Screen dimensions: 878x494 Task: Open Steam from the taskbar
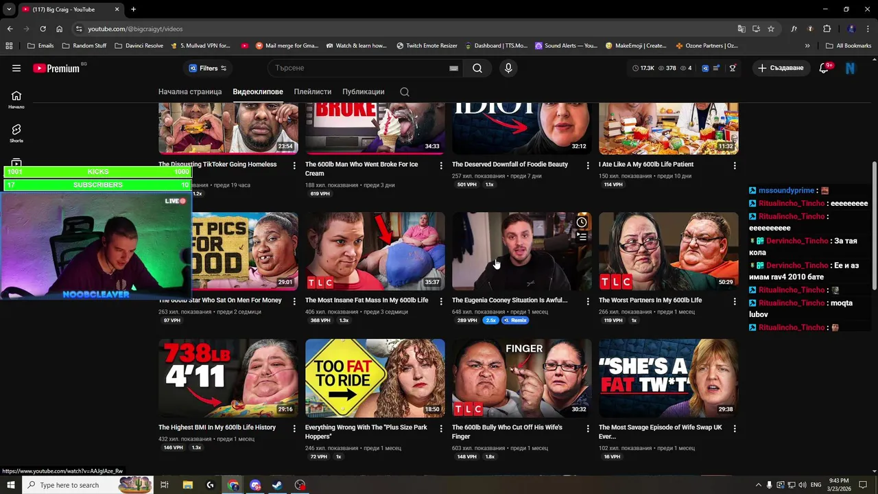point(277,485)
